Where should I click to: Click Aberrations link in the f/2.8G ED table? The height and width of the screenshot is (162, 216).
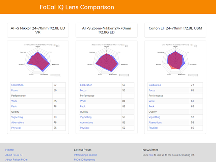[x=86, y=123]
